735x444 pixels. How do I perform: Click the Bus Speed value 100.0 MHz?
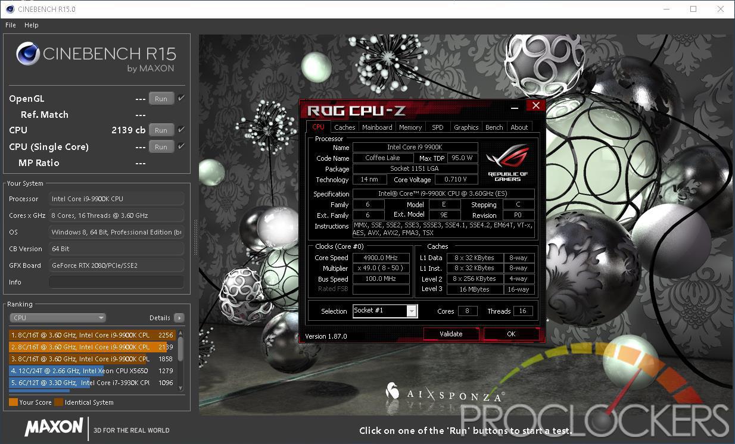coord(381,279)
